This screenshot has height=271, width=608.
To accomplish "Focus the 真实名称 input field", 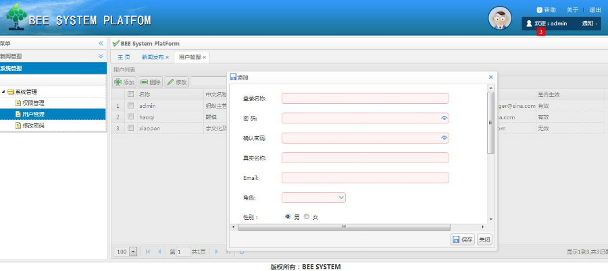I will tap(365, 158).
